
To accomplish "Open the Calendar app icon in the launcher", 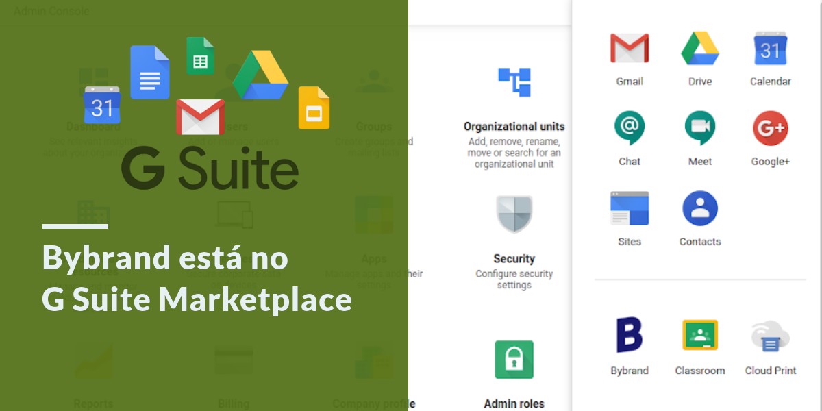I will (770, 49).
